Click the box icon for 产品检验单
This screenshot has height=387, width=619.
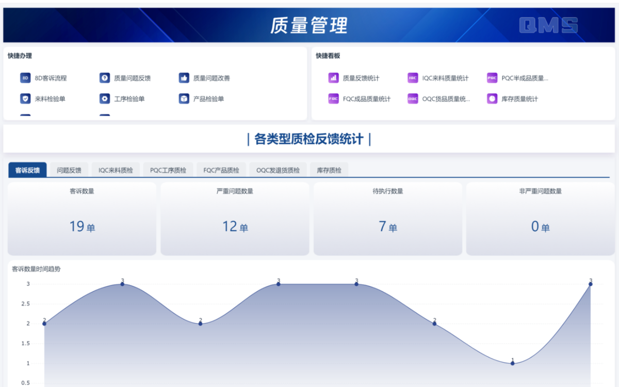point(184,99)
